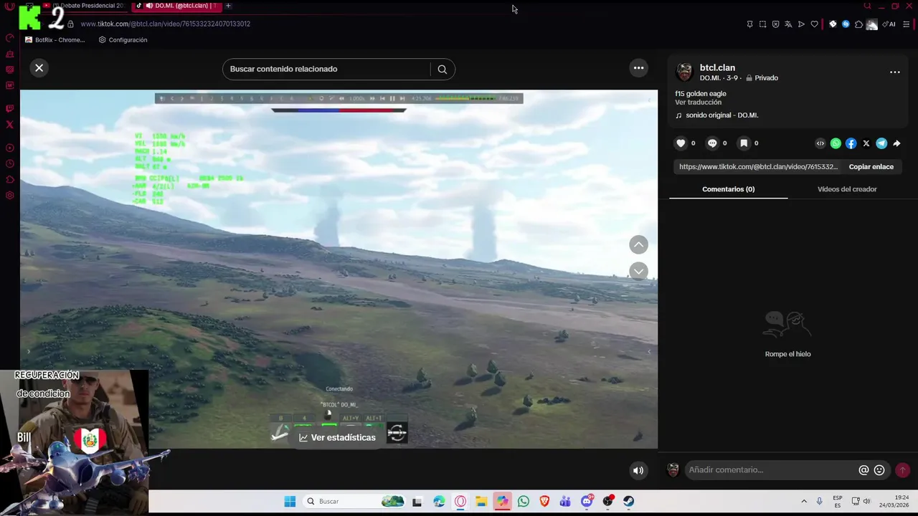This screenshot has width=918, height=516.
Task: Switch to 'Comentarios (0)' tab
Action: click(x=728, y=189)
